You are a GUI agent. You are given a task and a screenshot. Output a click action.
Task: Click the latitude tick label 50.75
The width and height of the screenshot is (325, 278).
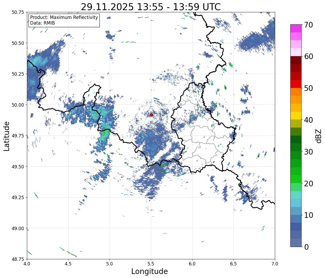point(18,12)
